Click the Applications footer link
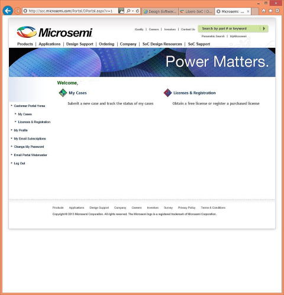This screenshot has width=284, height=295. [76, 208]
